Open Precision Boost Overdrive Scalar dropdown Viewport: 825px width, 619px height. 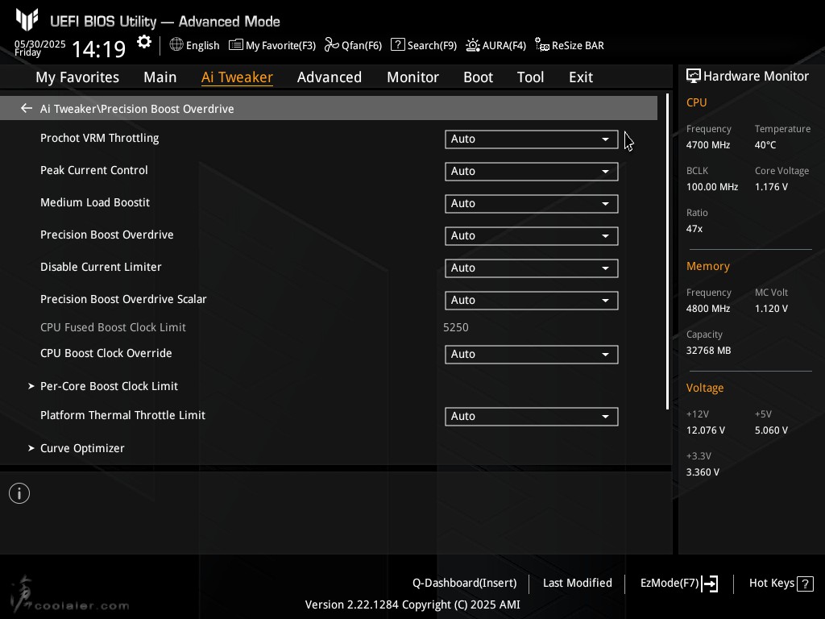(531, 301)
